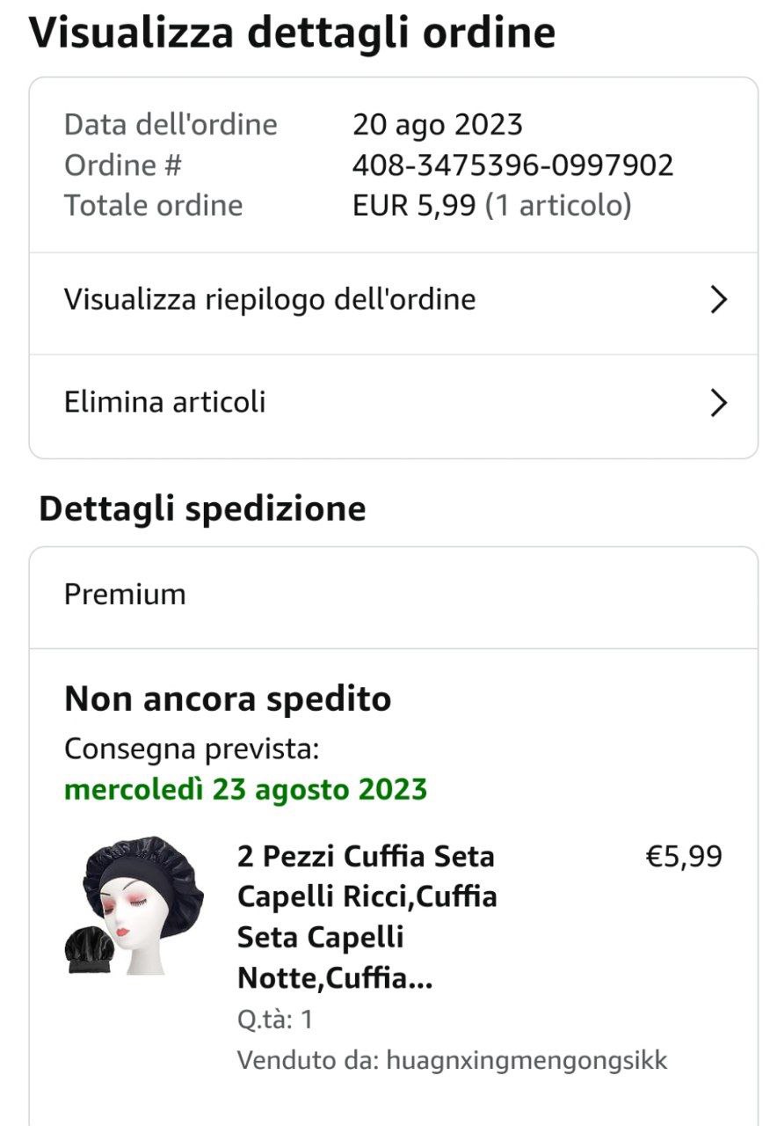Click seller name huagnxingmengongsikk
The height and width of the screenshot is (1126, 770).
(x=527, y=1060)
